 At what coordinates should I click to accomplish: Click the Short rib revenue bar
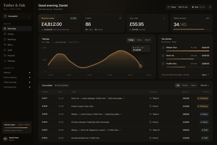(x=188, y=59)
